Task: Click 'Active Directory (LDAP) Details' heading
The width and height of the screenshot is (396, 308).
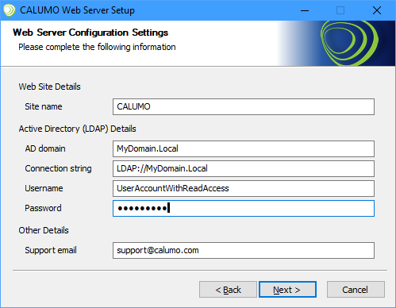Action: (x=77, y=129)
